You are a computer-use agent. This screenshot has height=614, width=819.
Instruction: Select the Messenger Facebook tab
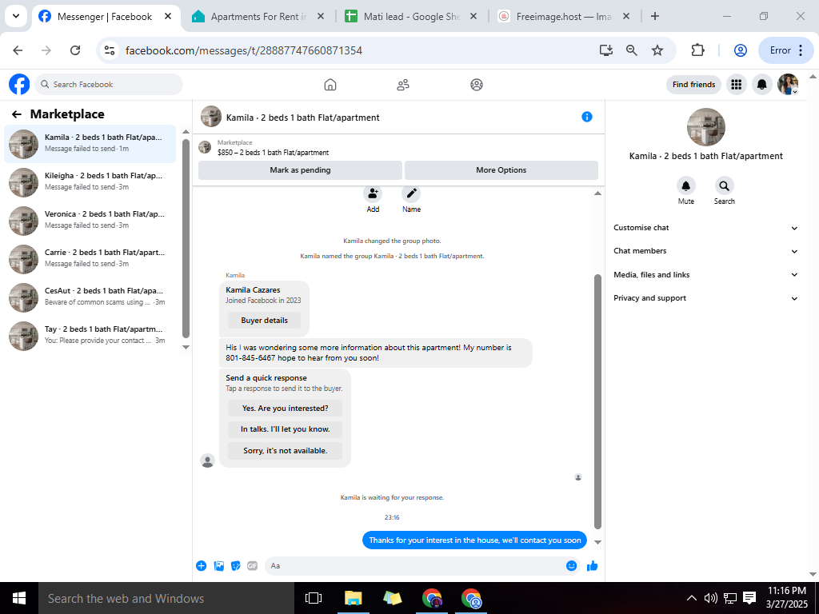click(106, 17)
